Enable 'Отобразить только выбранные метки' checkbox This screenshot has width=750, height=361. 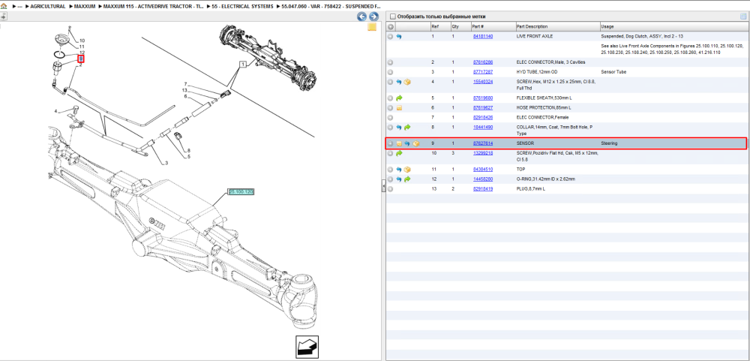click(x=393, y=17)
